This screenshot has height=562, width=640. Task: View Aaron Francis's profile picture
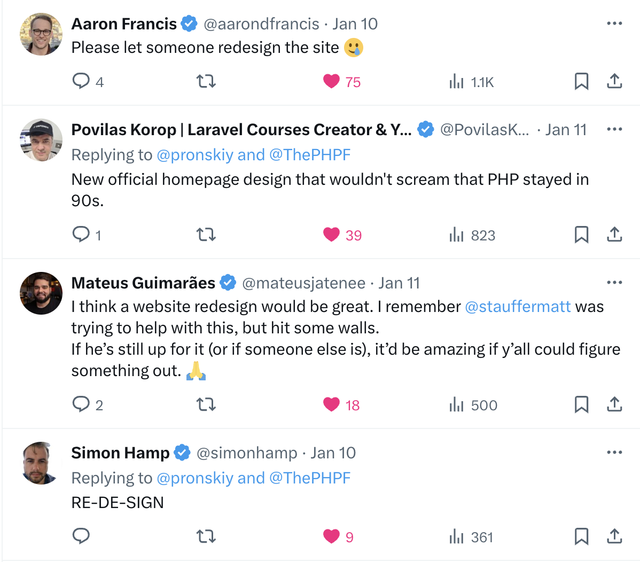click(41, 34)
